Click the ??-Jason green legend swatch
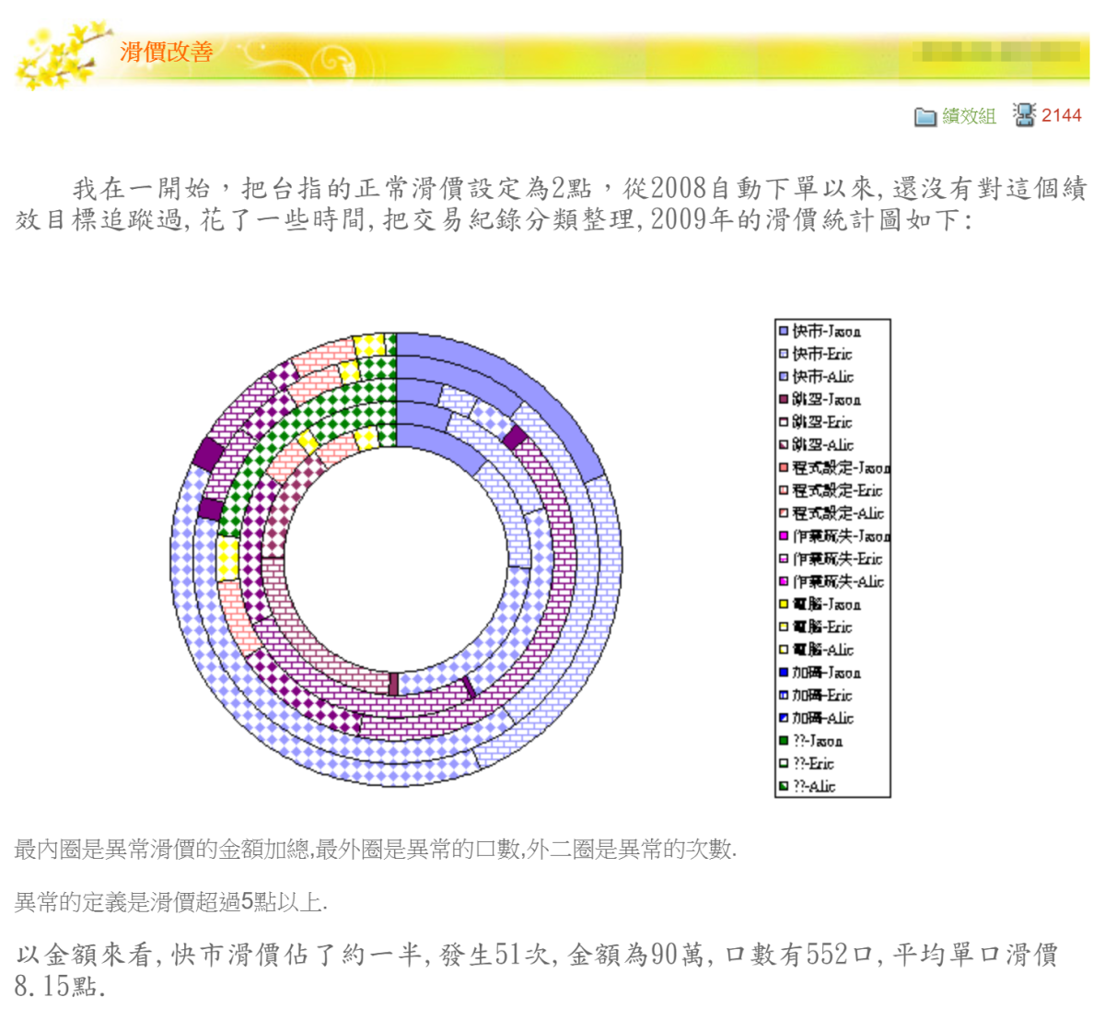This screenshot has height=1009, width=1105. [784, 740]
